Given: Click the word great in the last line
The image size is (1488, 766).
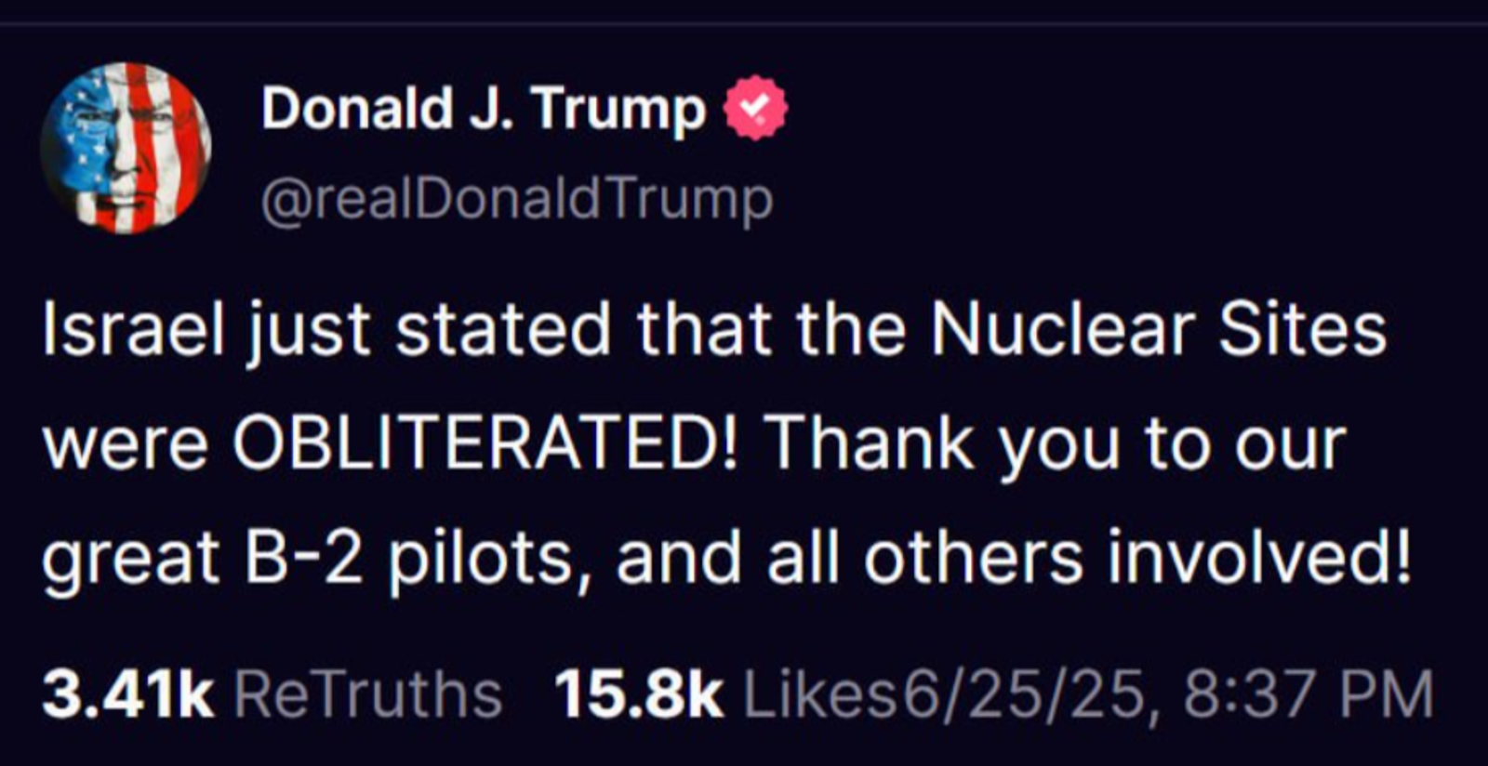Looking at the screenshot, I should click(131, 558).
